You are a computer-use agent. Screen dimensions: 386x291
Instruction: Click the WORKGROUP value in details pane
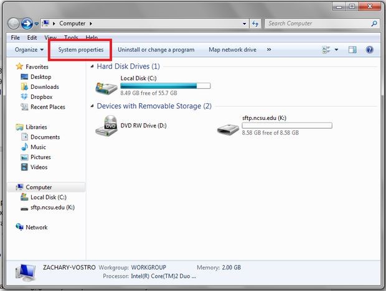coord(149,267)
